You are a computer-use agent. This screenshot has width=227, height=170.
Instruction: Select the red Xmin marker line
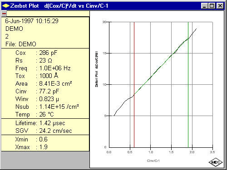(134, 85)
